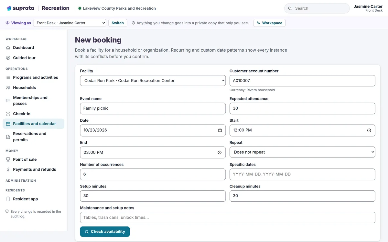Image resolution: width=388 pixels, height=242 pixels.
Task: Click the Date field value 10/23/2026
Action: 95,130
